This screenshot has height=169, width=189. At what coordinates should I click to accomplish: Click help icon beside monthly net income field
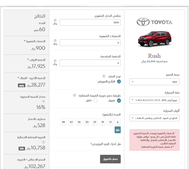click(x=55, y=20)
